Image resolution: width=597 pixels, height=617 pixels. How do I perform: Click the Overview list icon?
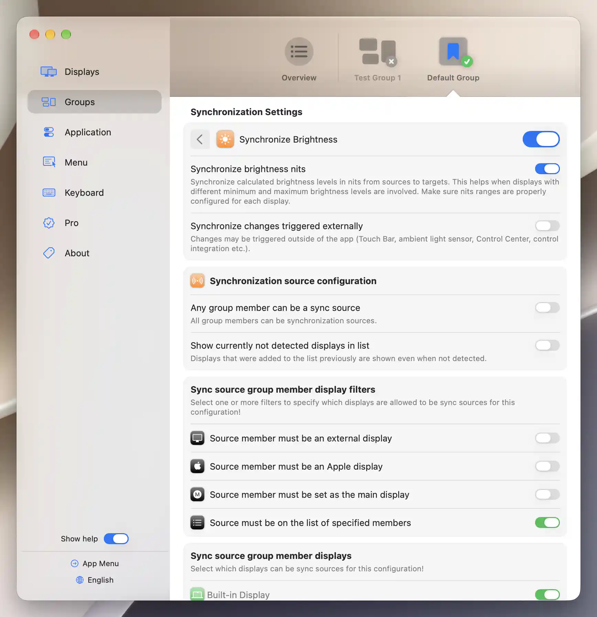point(299,52)
